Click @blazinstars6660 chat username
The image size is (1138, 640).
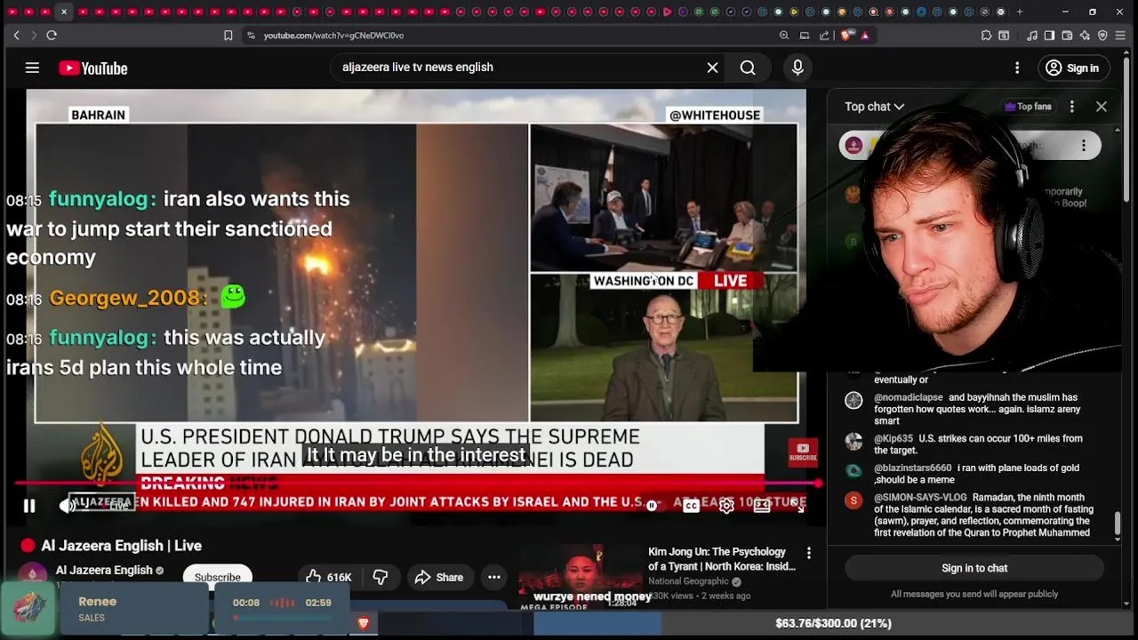coord(912,468)
